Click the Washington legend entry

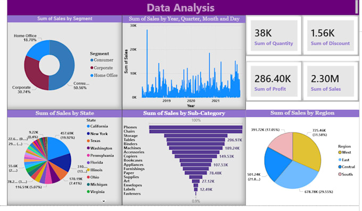99,148
